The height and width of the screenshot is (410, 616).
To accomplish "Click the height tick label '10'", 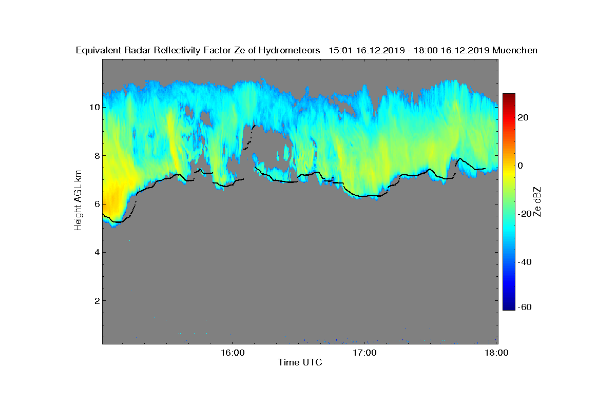I will point(93,107).
